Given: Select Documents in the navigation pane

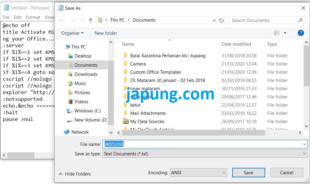Looking at the screenshot, I should point(86,65).
